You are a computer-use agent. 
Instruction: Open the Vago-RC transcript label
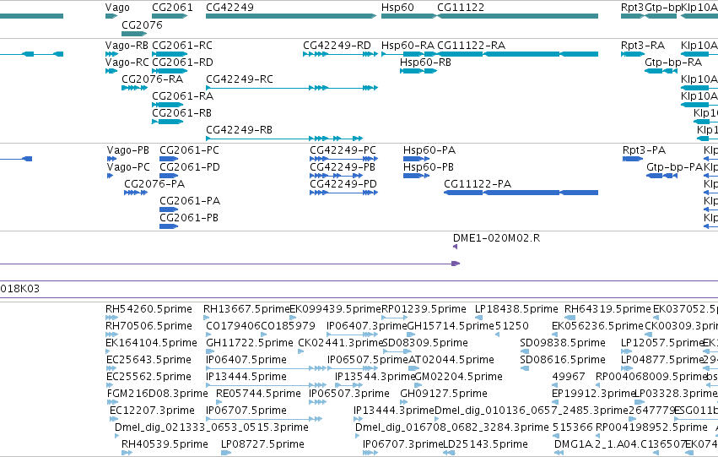127,63
